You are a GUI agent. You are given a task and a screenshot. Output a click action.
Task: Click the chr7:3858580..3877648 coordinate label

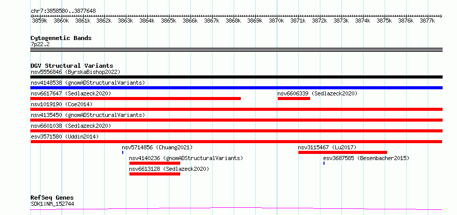coord(63,11)
